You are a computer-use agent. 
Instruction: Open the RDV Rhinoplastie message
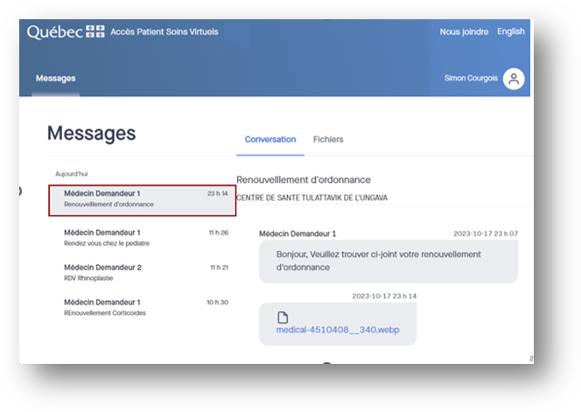coord(143,272)
